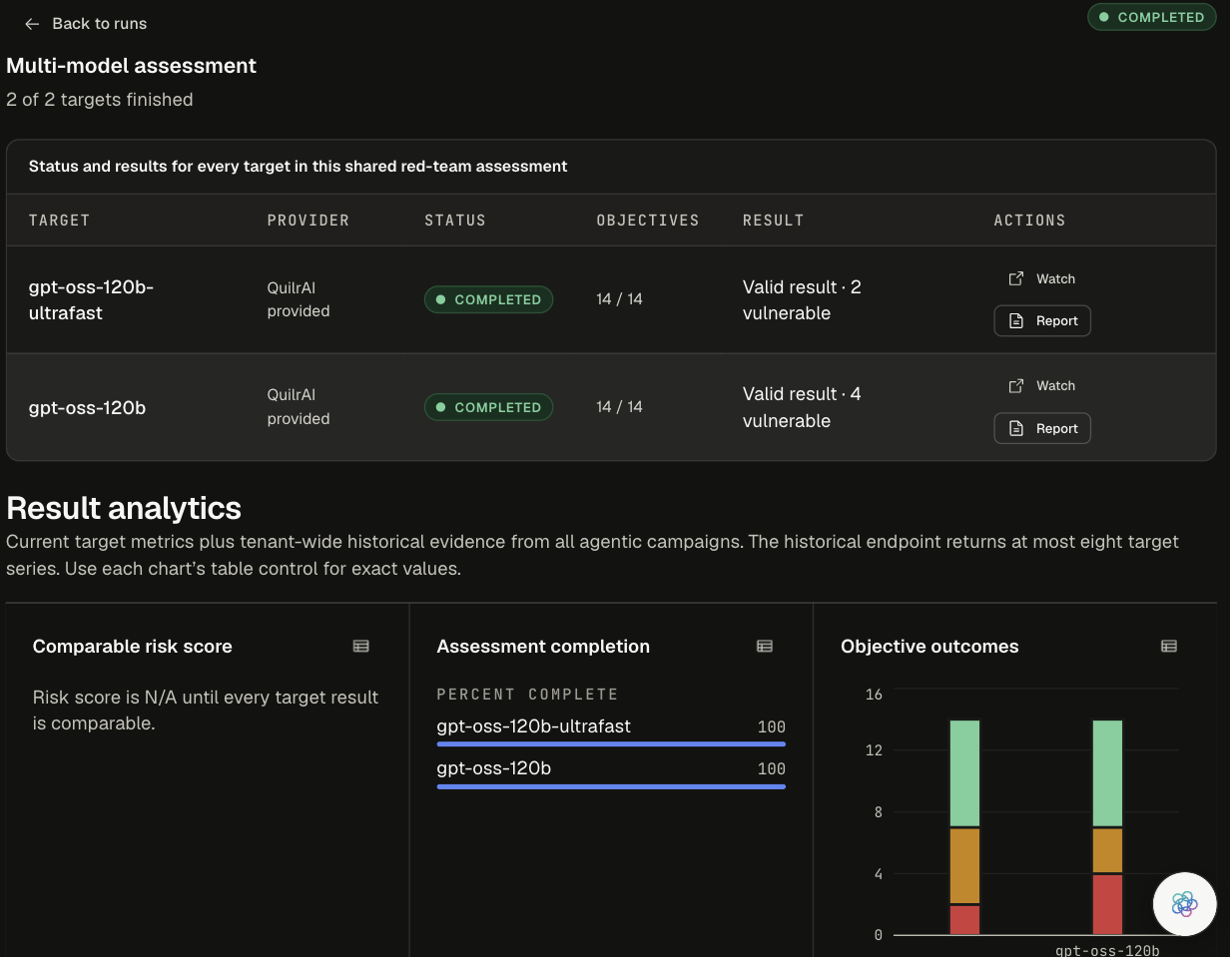The width and height of the screenshot is (1230, 957).
Task: Click PROVIDER column header
Action: pyautogui.click(x=308, y=221)
